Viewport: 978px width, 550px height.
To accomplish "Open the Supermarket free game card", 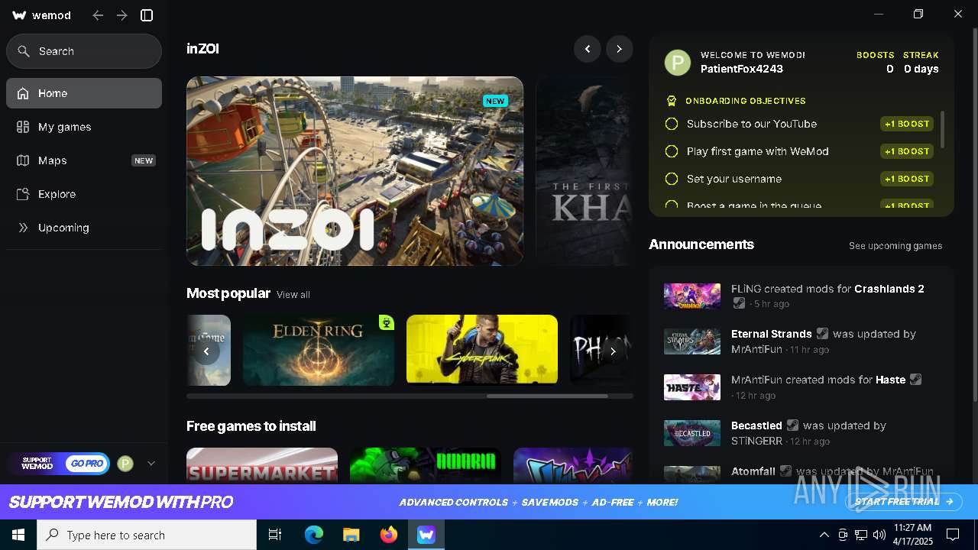I will coord(262,465).
